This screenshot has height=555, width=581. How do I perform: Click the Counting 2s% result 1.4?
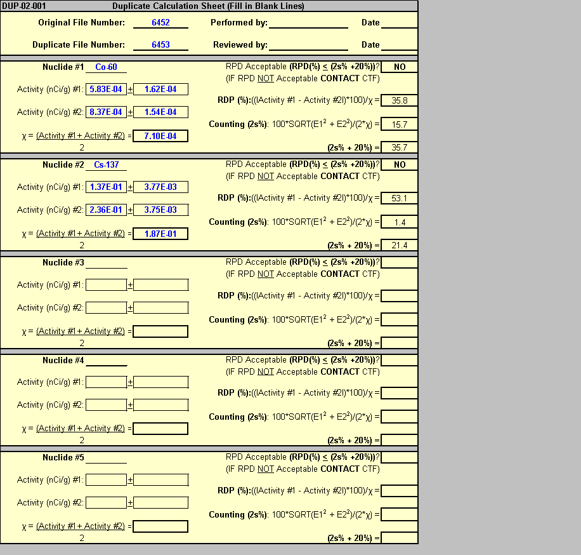click(400, 222)
